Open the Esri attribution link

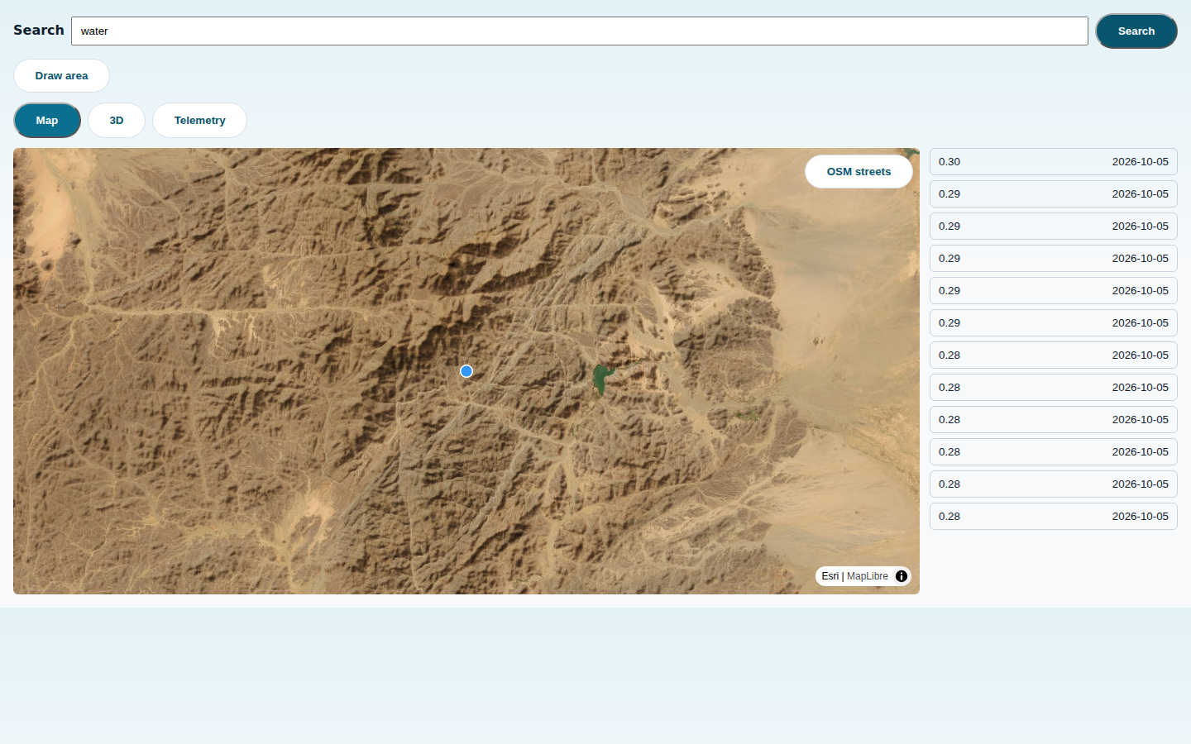pos(830,576)
